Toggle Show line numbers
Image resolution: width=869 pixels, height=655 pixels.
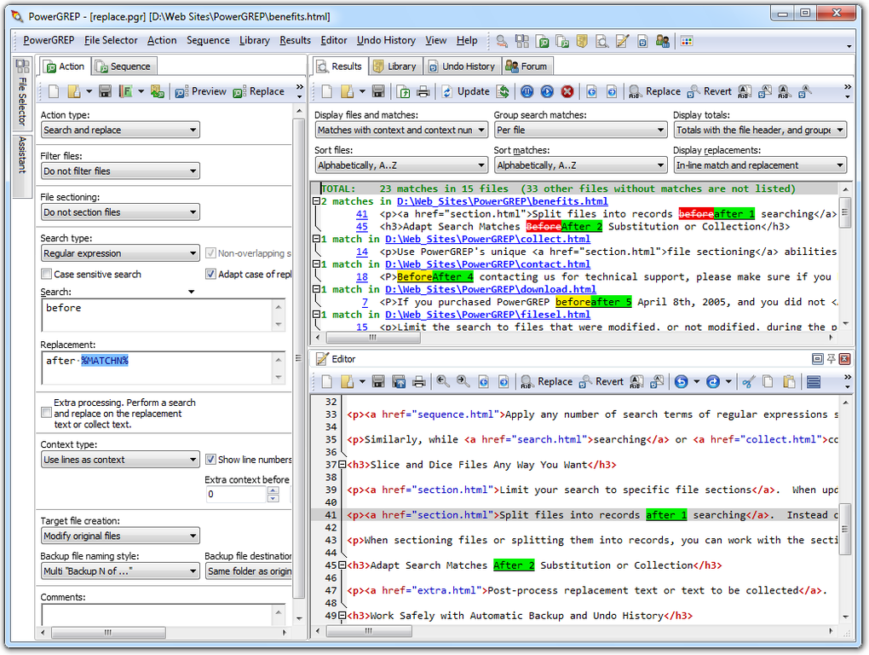coord(210,460)
